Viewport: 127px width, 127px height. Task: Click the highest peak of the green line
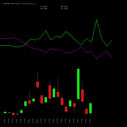pos(97,20)
